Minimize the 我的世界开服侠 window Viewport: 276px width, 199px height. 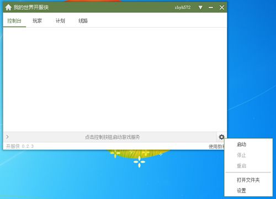pos(211,7)
